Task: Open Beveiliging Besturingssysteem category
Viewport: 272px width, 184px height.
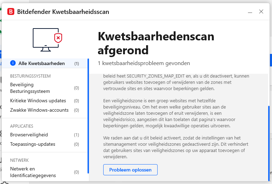Action: pyautogui.click(x=45, y=88)
